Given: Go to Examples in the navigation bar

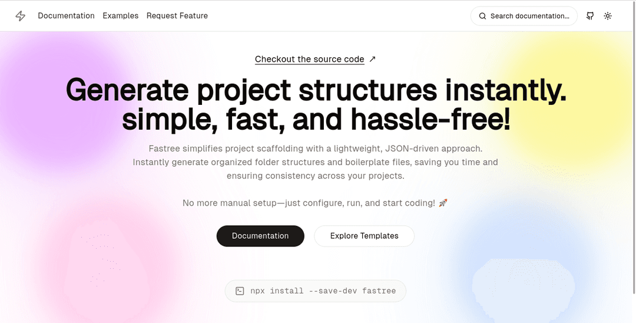Looking at the screenshot, I should [121, 16].
